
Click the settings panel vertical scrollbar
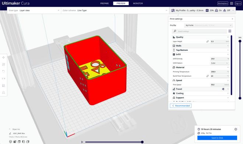(x=231, y=65)
